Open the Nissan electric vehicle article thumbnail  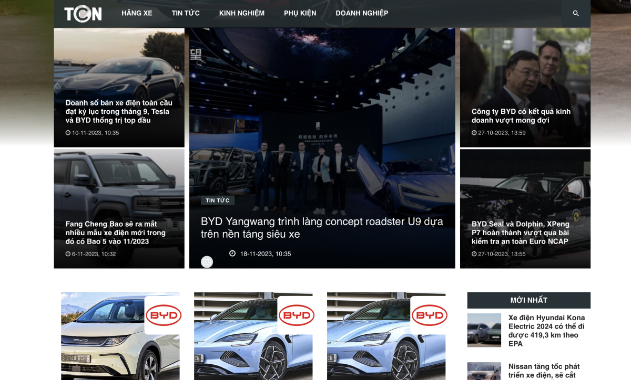click(484, 371)
